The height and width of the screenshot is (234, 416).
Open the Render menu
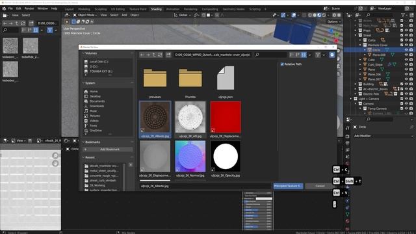pos(29,8)
